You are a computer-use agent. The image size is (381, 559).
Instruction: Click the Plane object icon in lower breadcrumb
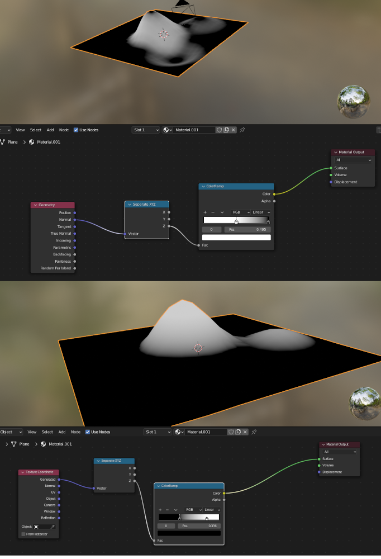[14, 444]
